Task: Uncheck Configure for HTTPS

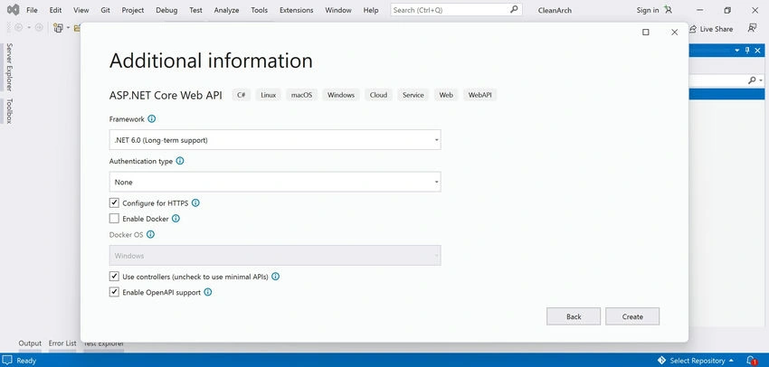Action: click(114, 202)
